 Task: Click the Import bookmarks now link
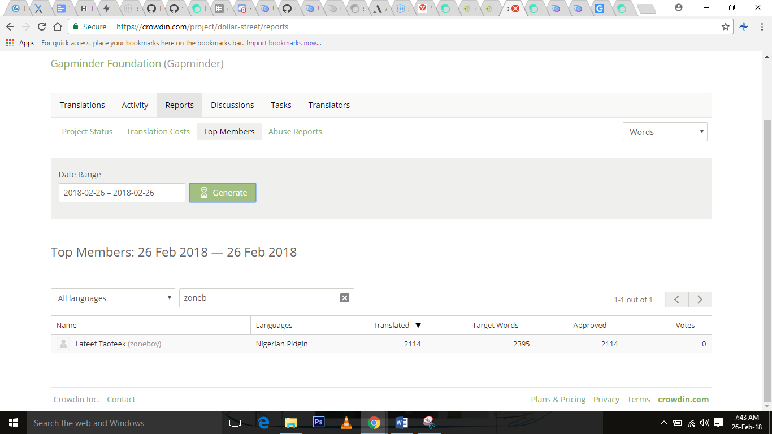(x=284, y=43)
